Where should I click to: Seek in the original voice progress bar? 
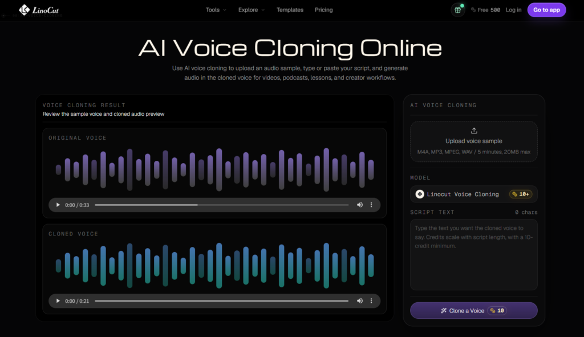pyautogui.click(x=222, y=205)
